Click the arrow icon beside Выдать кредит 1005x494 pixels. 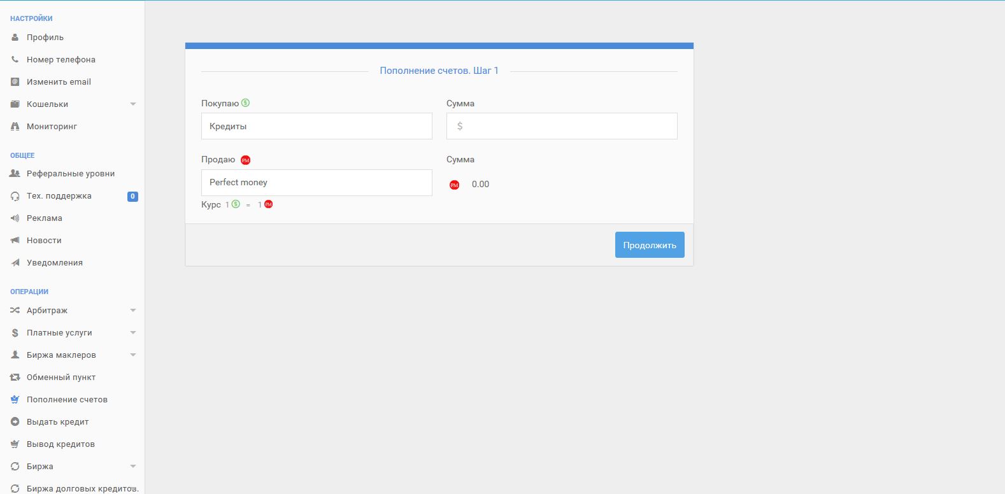[15, 422]
